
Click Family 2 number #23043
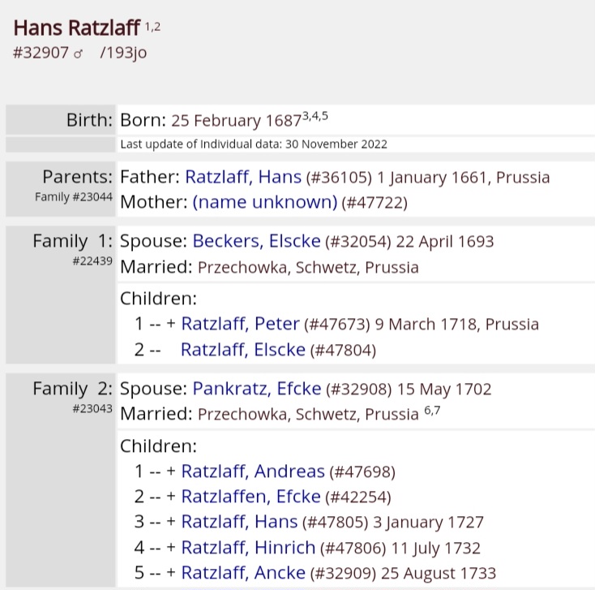(92, 408)
